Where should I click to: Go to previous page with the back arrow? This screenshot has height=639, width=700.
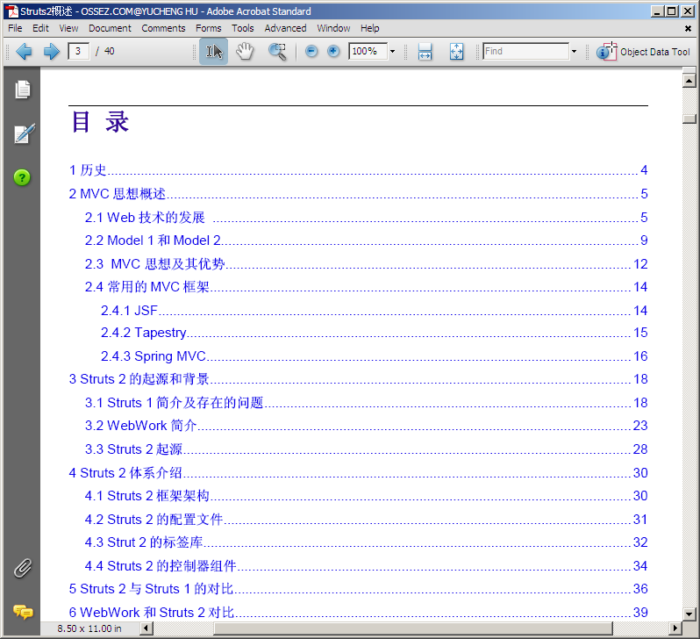tap(24, 52)
